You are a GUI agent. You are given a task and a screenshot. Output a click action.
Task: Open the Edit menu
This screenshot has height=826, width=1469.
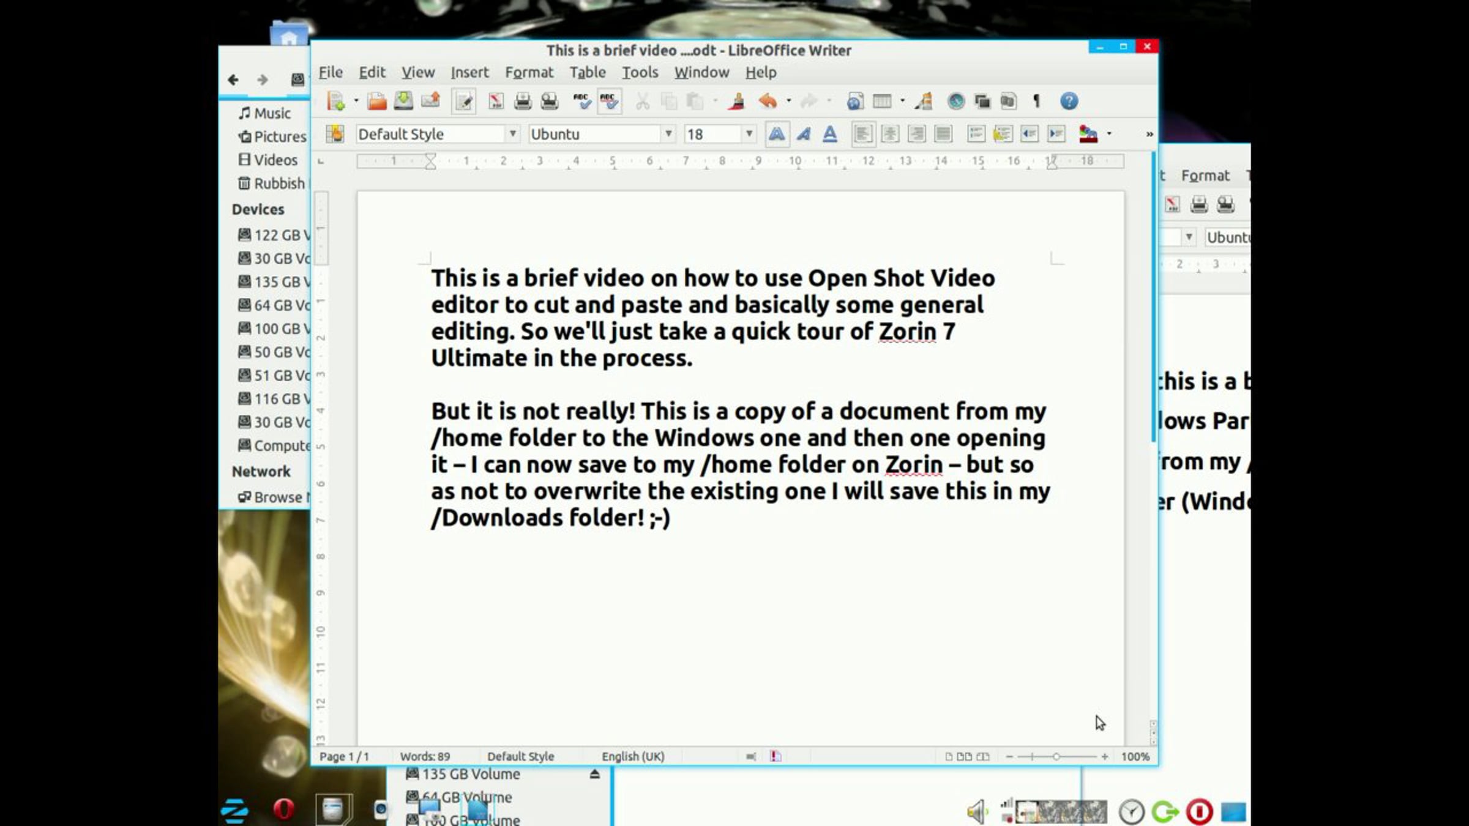click(372, 72)
